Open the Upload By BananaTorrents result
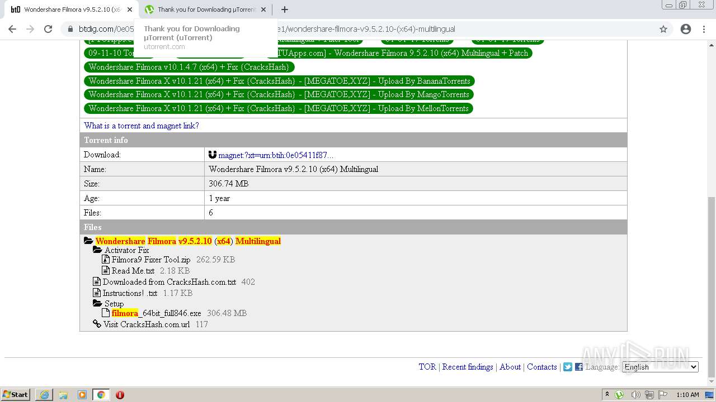 pyautogui.click(x=279, y=81)
